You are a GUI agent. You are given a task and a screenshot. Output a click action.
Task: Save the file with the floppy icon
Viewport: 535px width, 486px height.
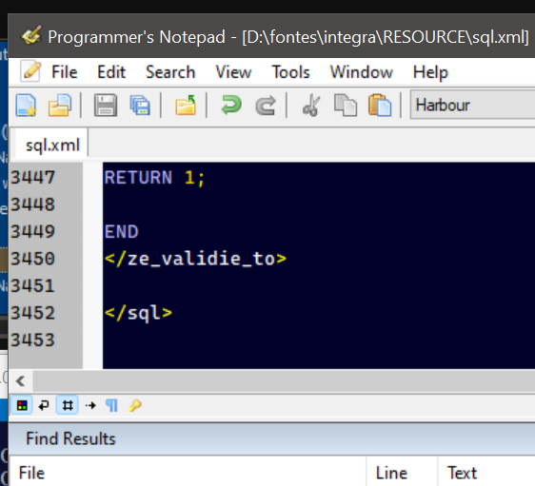[x=106, y=106]
